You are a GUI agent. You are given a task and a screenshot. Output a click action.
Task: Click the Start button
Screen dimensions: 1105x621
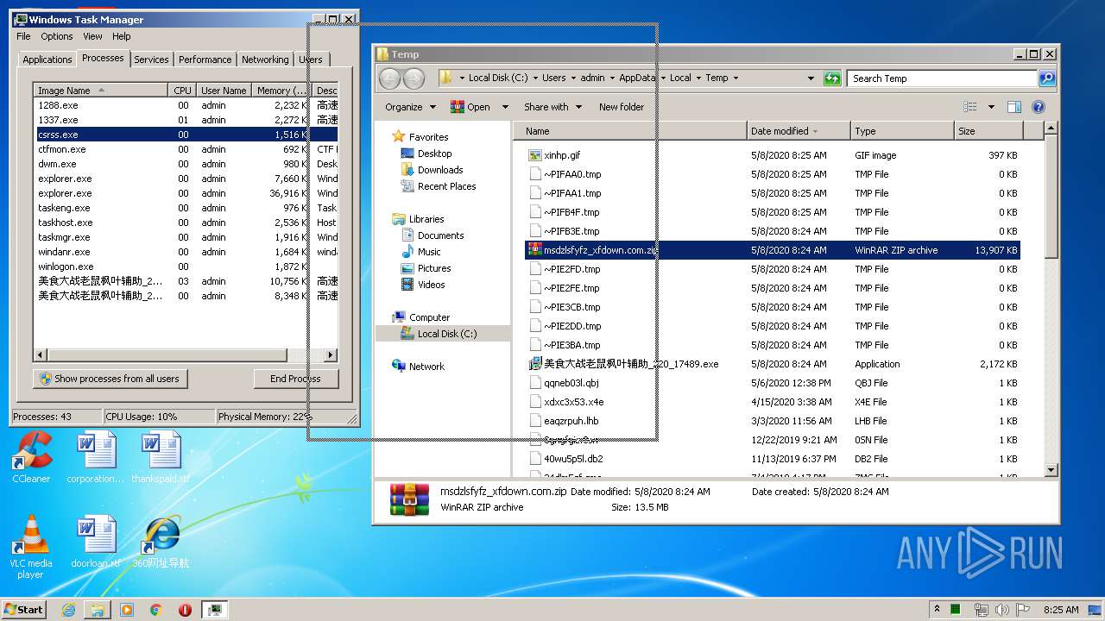point(23,610)
